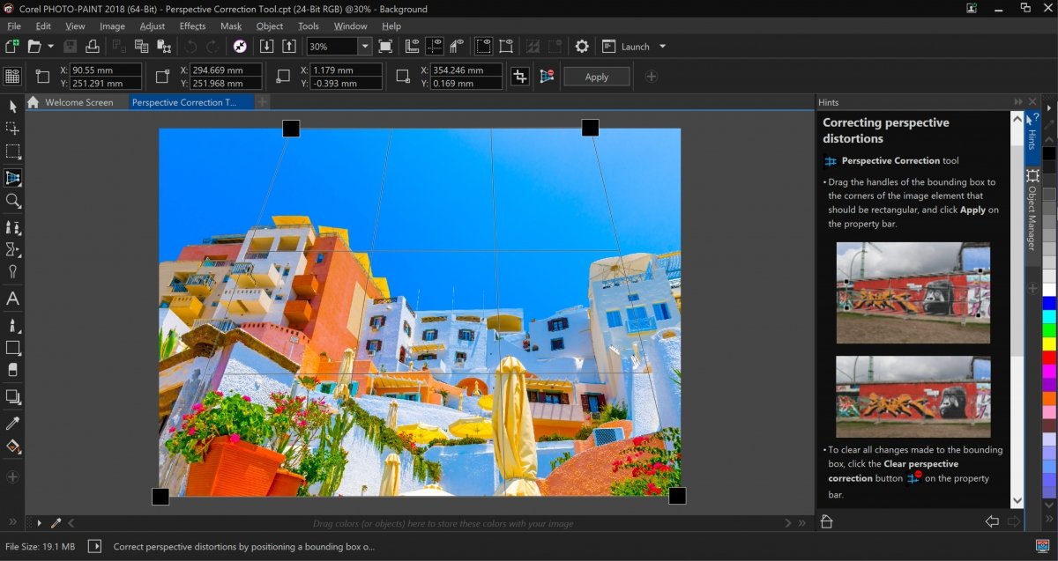Toggle the mask marquee visibility
Screen dimensions: 1058x561
484,47
